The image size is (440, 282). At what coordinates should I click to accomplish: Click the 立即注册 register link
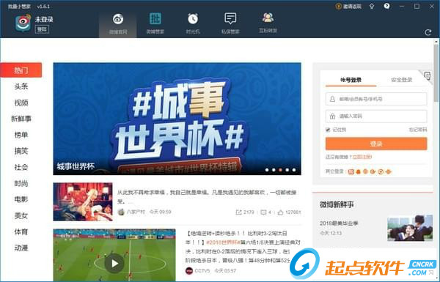point(362,157)
